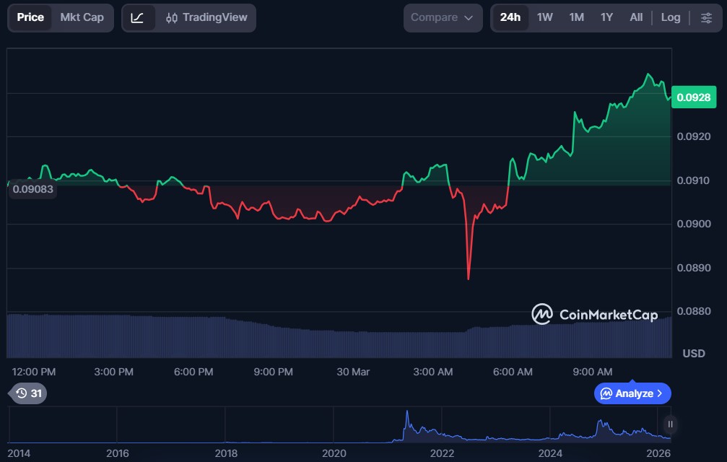
Task: Select the 1Y time range
Action: click(x=606, y=17)
